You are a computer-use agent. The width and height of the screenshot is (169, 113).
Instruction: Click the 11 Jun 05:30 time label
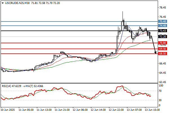26,110
